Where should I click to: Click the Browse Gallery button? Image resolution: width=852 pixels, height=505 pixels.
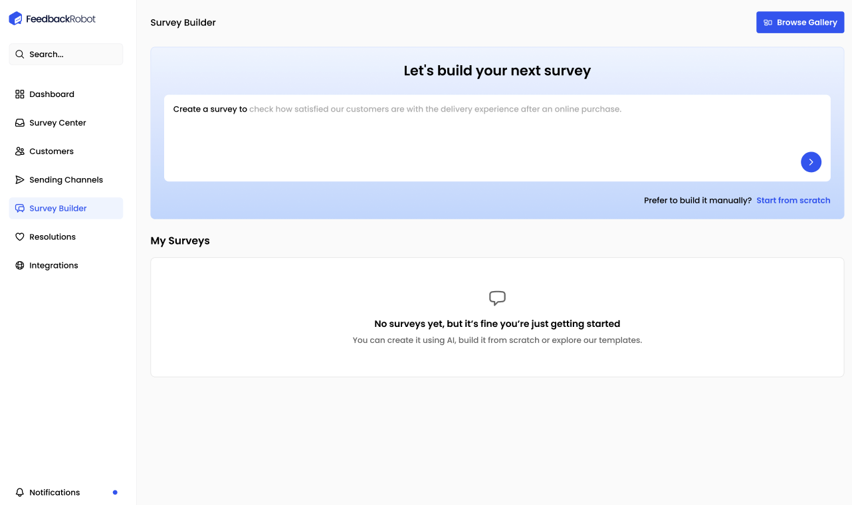pos(800,22)
